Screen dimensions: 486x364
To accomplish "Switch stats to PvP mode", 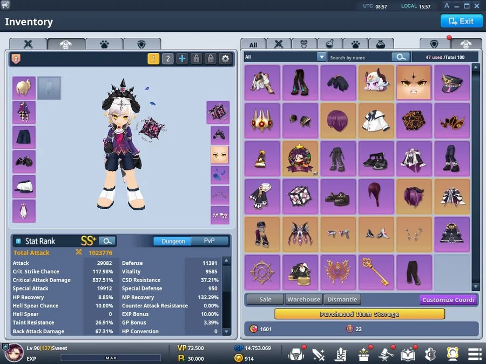I will click(x=209, y=241).
